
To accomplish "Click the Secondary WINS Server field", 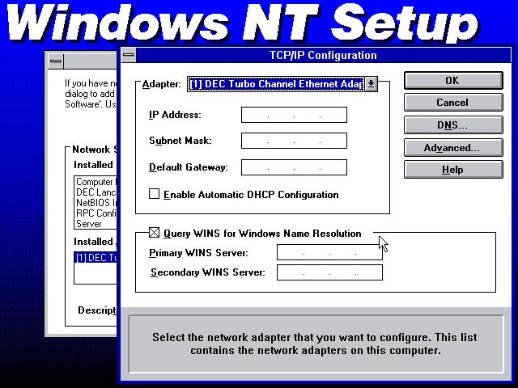I will coord(329,272).
